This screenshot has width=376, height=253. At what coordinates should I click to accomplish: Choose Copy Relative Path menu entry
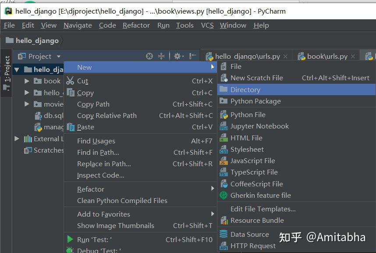(141, 115)
